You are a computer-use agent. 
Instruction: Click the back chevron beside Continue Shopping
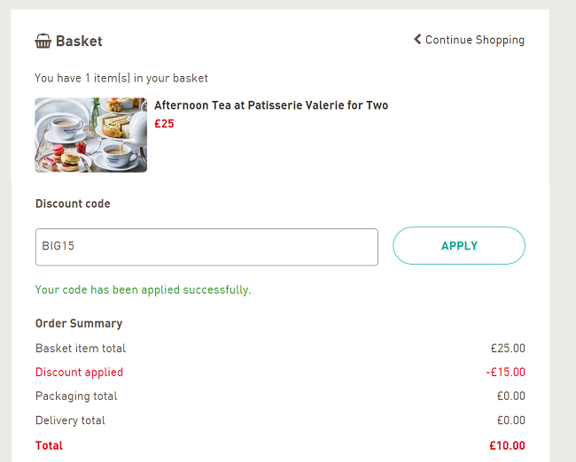pyautogui.click(x=417, y=39)
